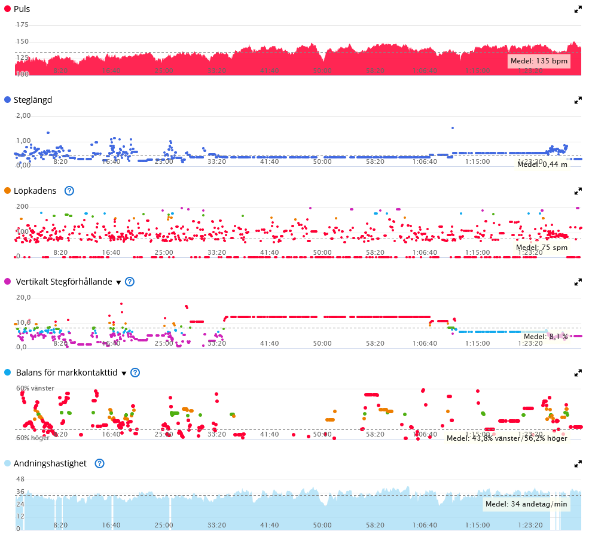
Task: Click the 'Medel: 75 spm' label
Action: coord(542,248)
